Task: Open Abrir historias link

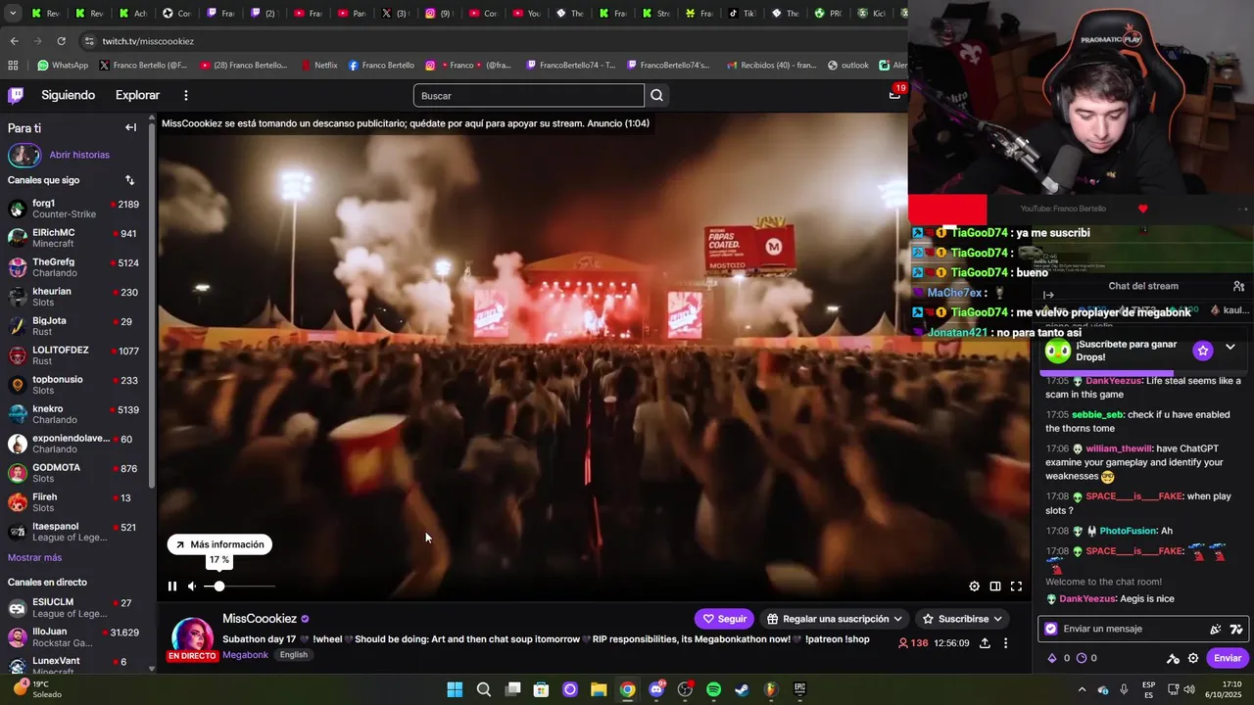Action: (79, 155)
